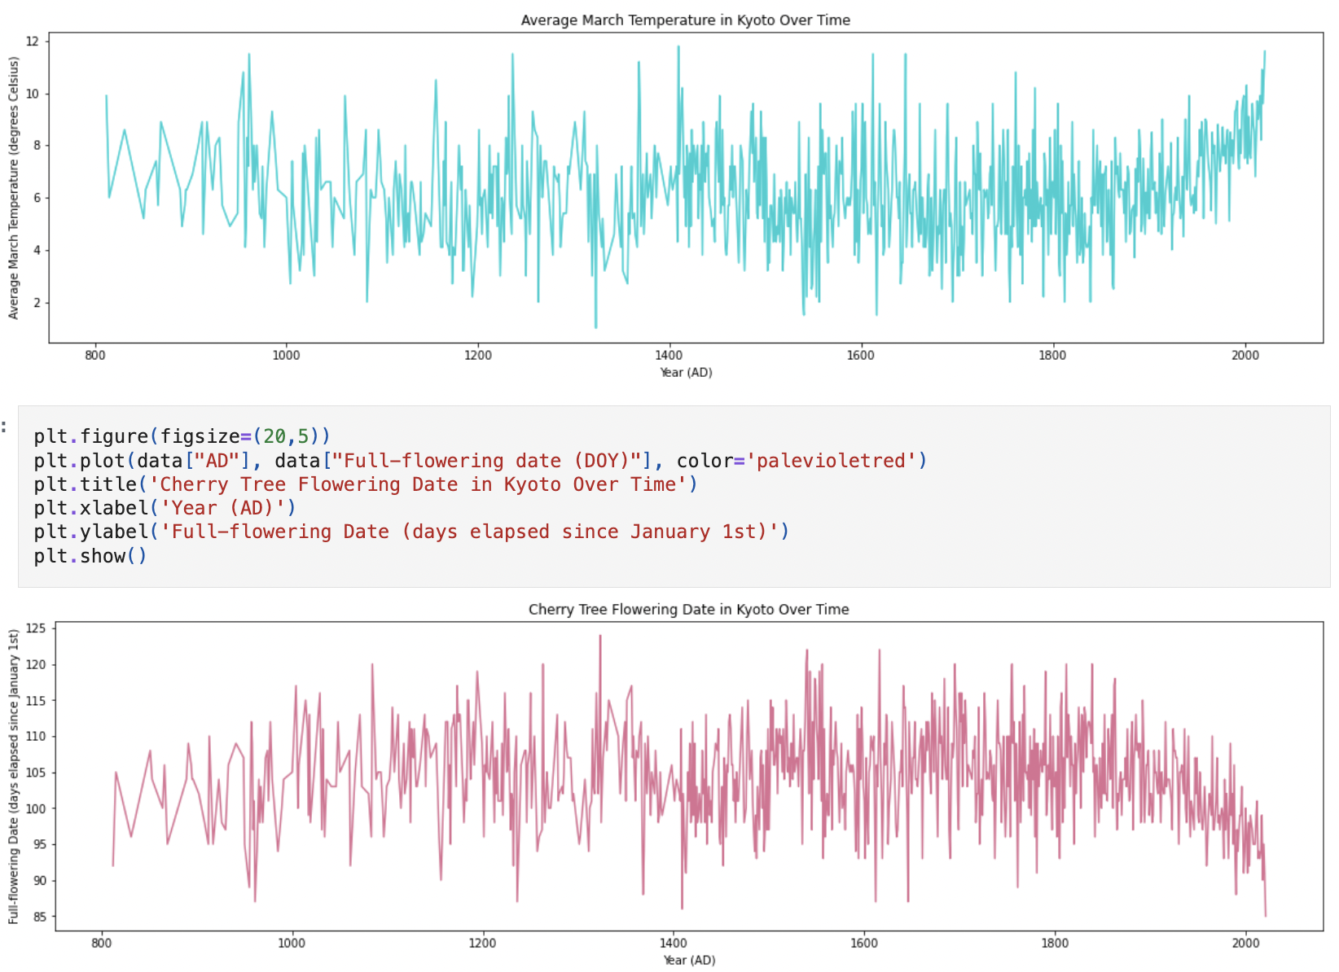Click the Cherry Tree Flowering Date chart title
Screen dimensions: 1339x972
coord(689,609)
